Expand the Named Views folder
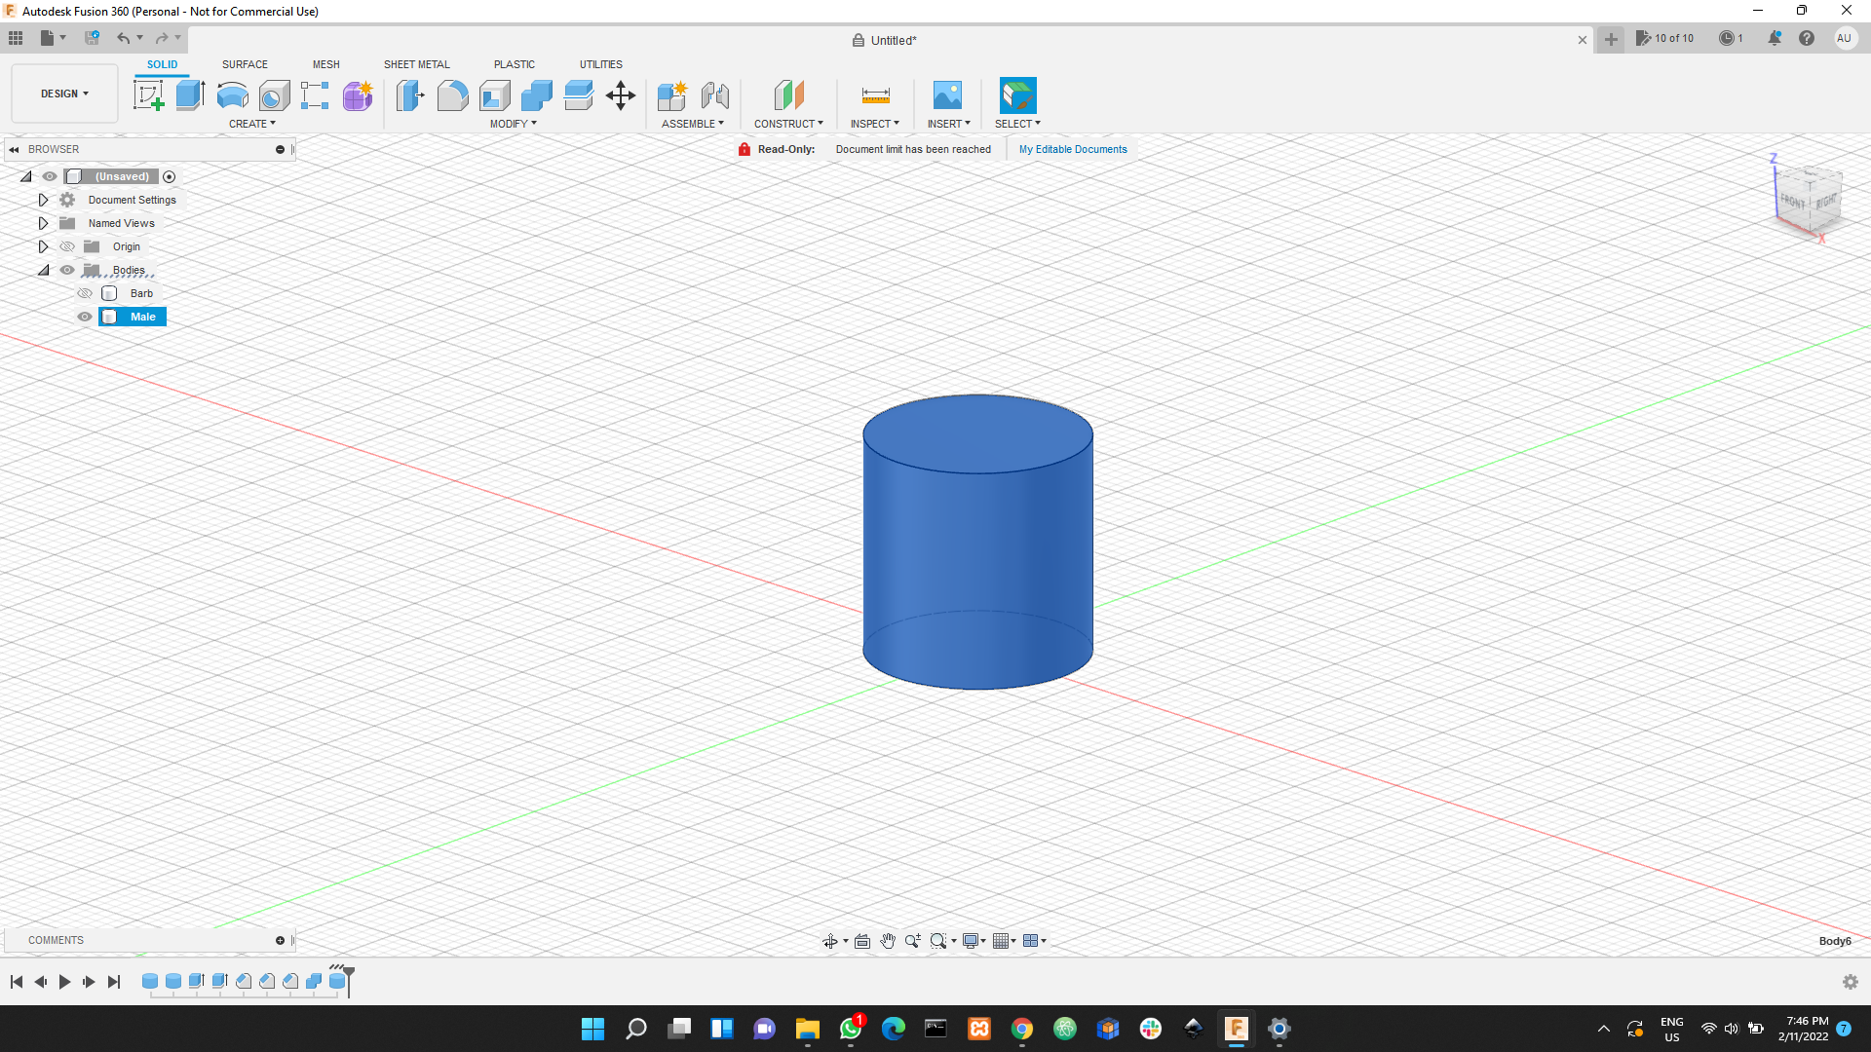This screenshot has height=1052, width=1871. (43, 223)
